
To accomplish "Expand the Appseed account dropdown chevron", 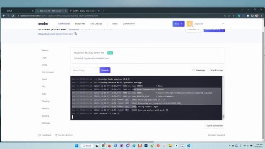I will [223, 24].
